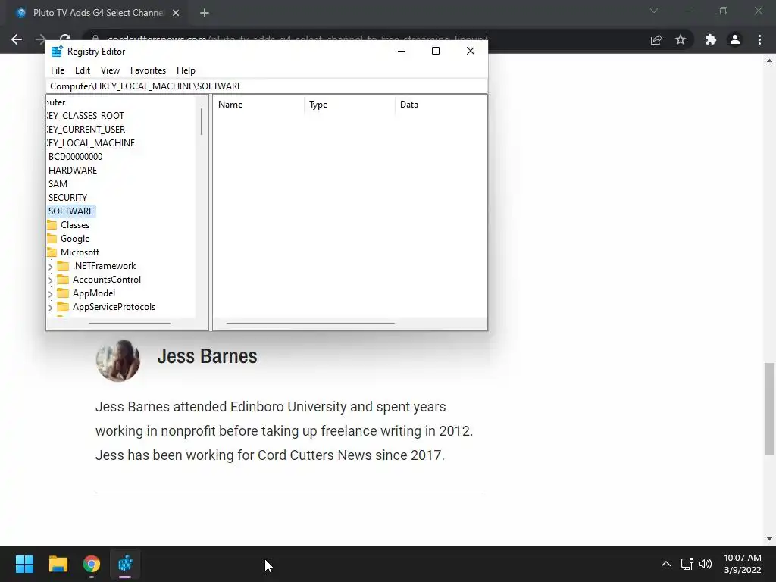Select the HKEY_LOCAL_MACHINE tree key
776x582 pixels.
[x=91, y=143]
